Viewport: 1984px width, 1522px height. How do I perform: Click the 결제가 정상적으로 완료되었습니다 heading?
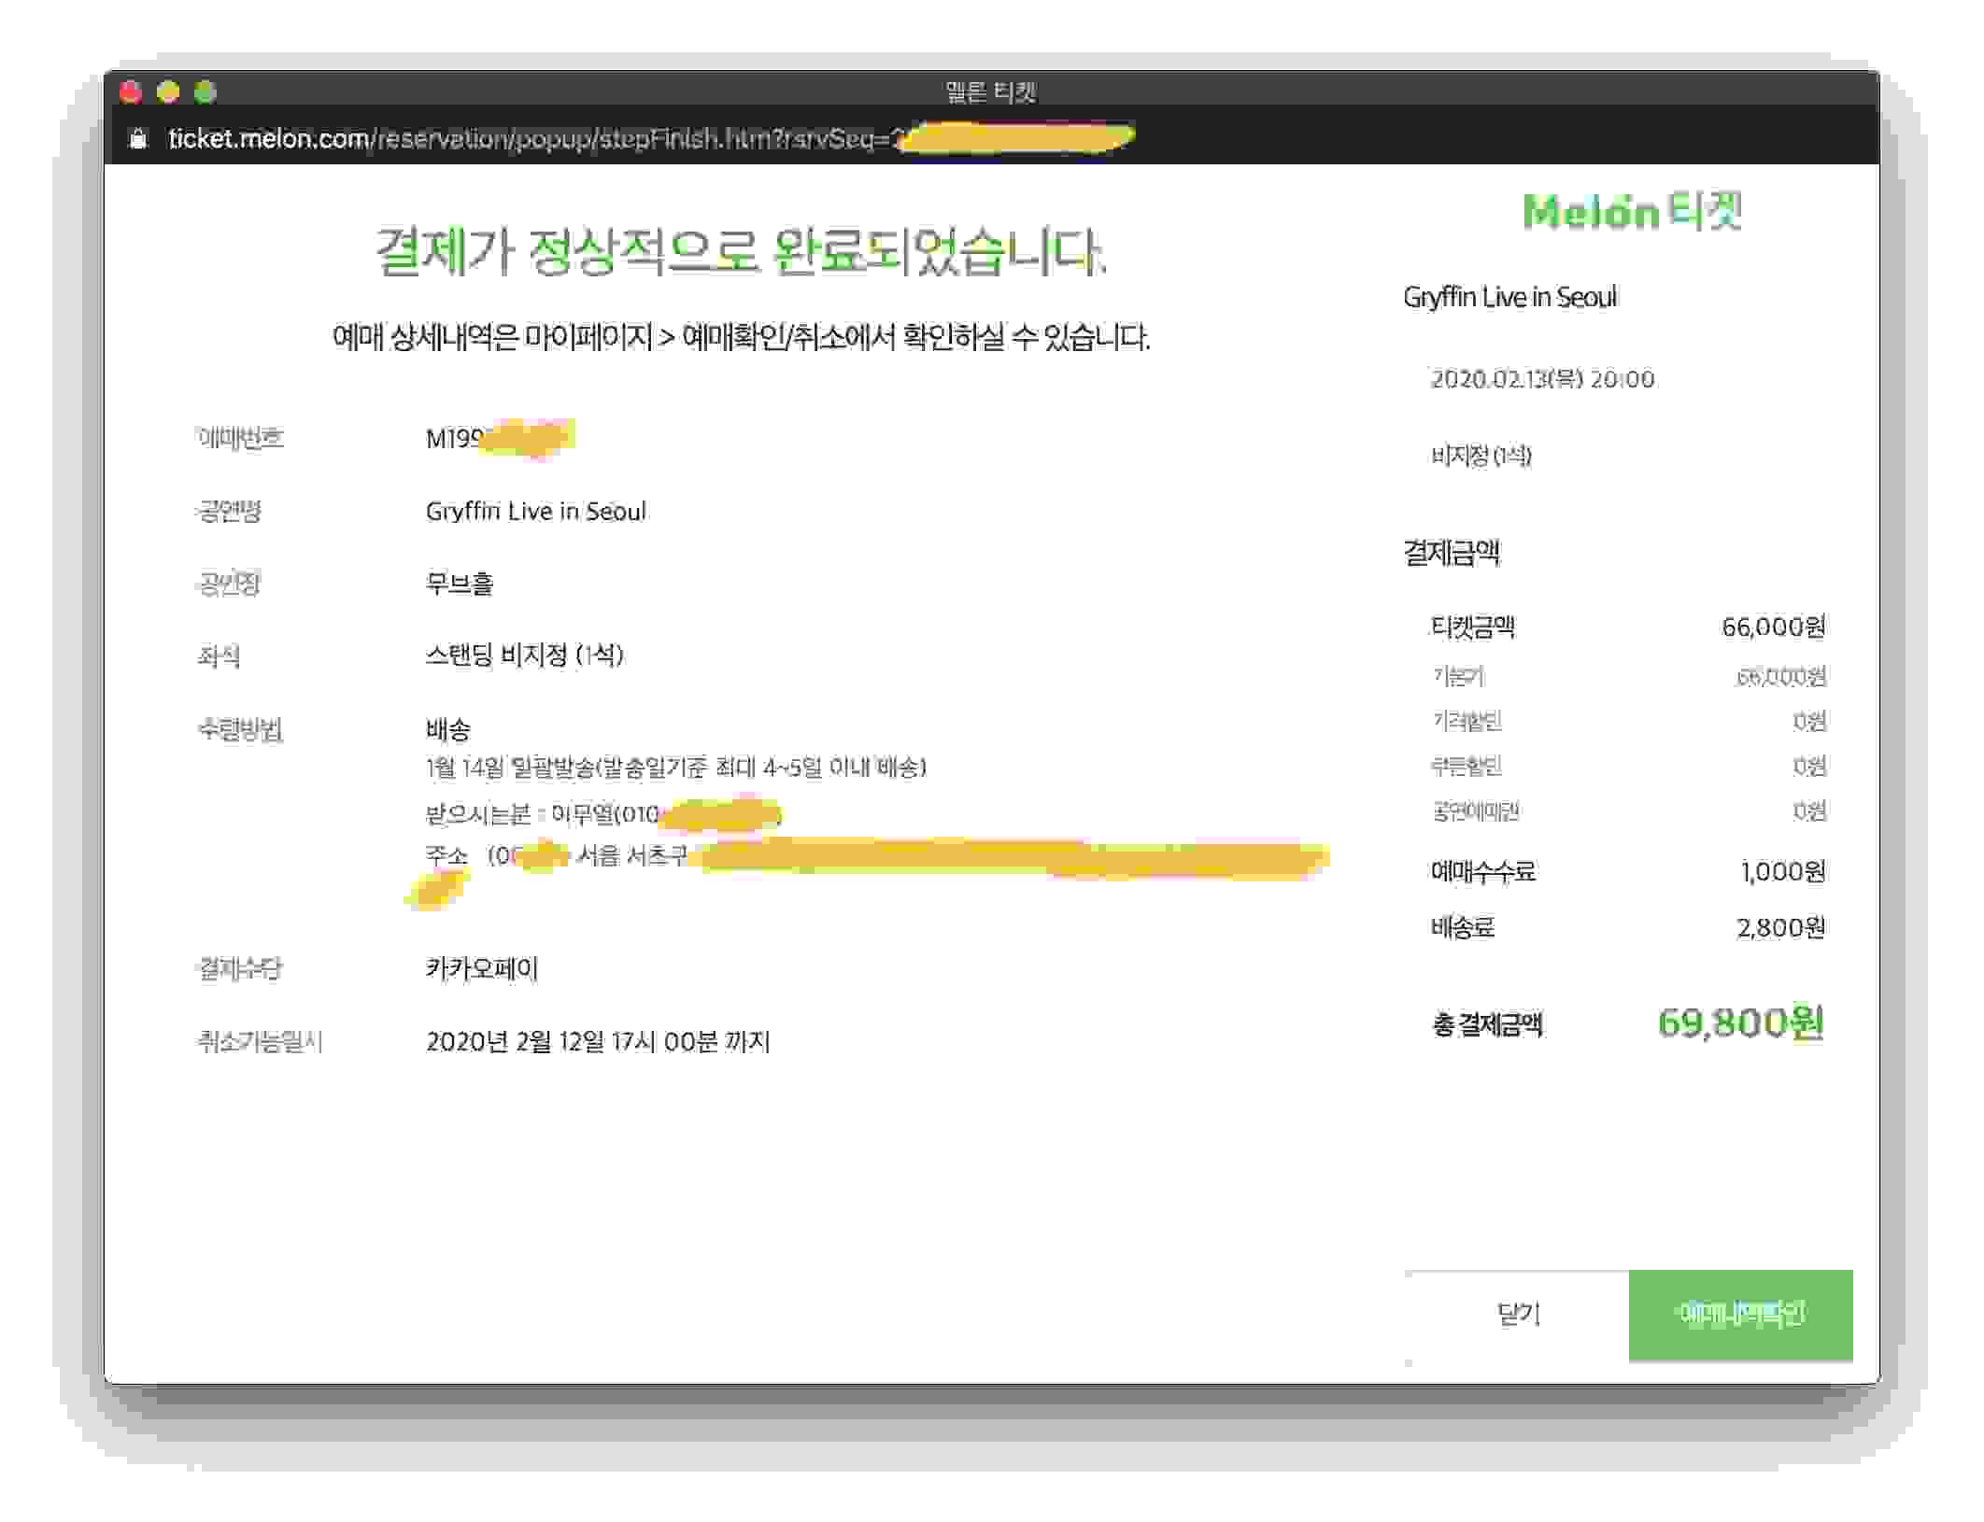tap(740, 251)
